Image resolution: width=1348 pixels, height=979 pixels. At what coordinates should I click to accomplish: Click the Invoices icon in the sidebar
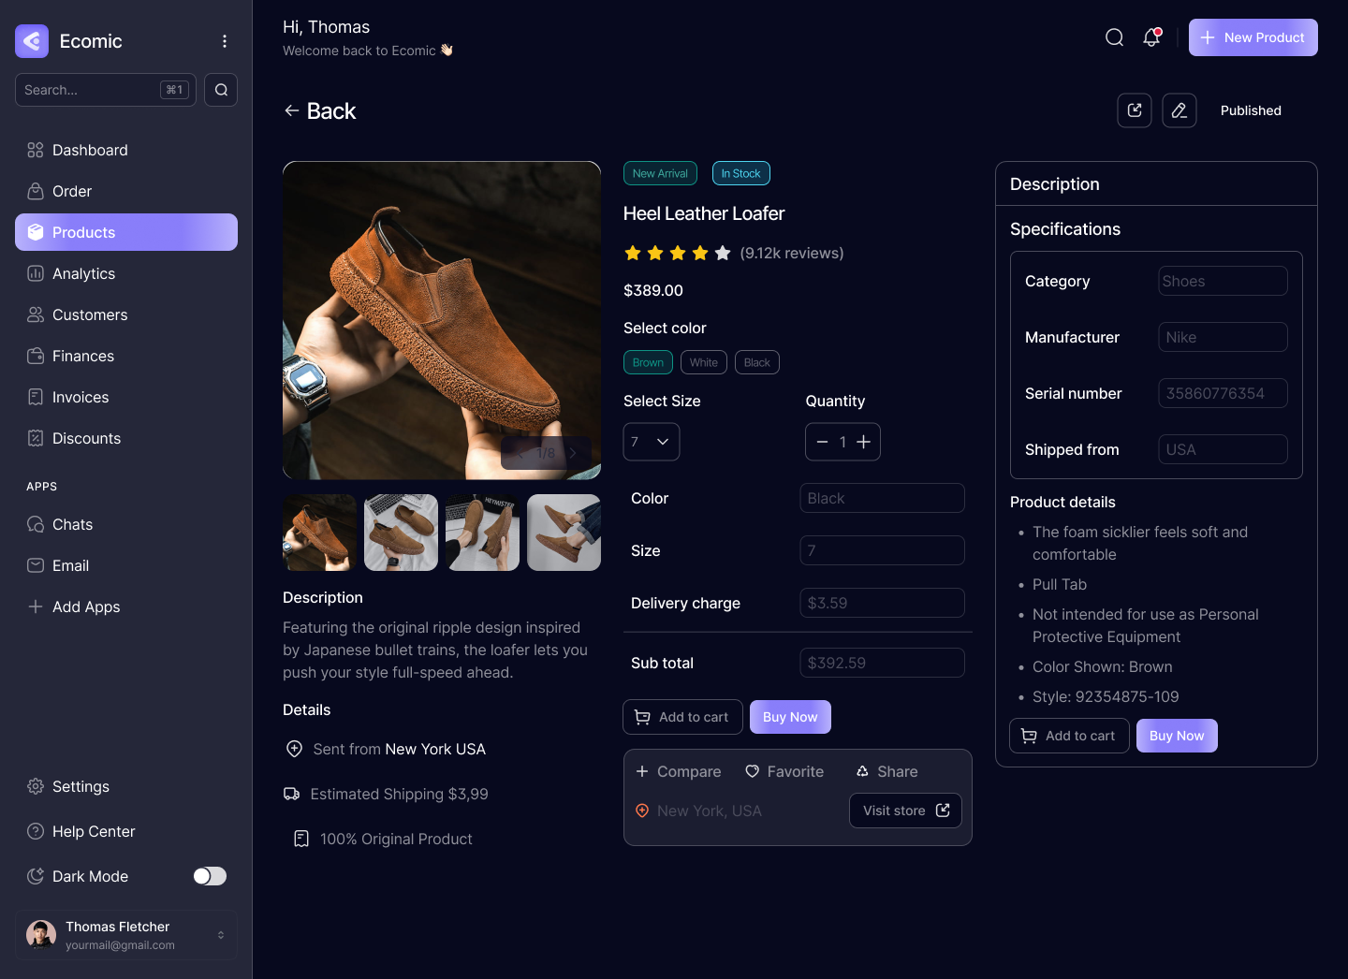pyautogui.click(x=35, y=397)
